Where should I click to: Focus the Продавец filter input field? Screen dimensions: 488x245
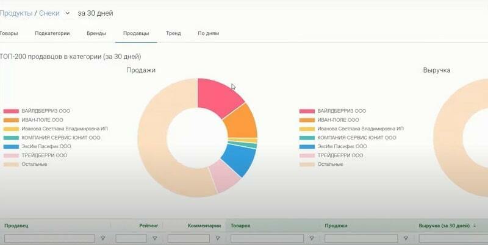[x=49, y=238]
